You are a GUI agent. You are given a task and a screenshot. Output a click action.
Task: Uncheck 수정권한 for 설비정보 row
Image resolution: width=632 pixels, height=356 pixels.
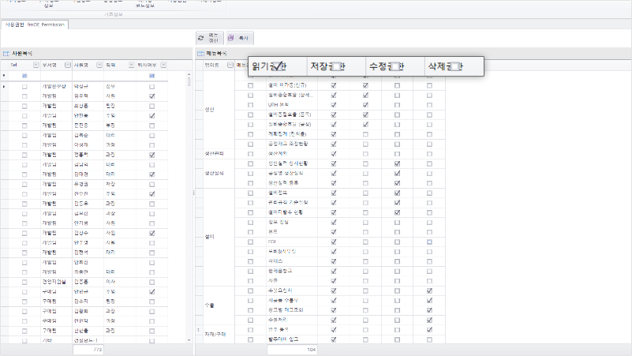pyautogui.click(x=398, y=193)
